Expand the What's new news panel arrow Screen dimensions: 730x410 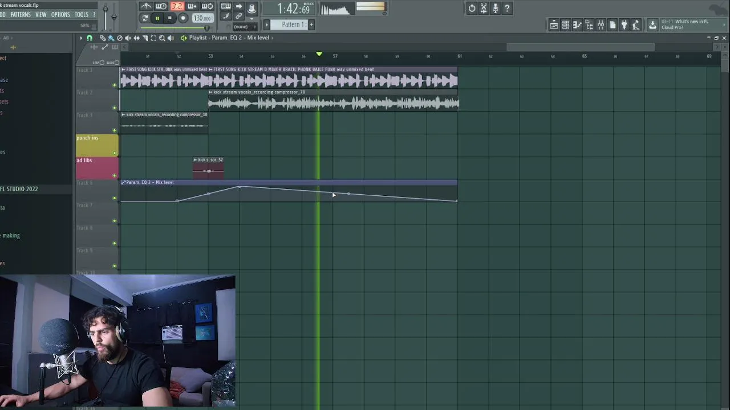click(724, 24)
